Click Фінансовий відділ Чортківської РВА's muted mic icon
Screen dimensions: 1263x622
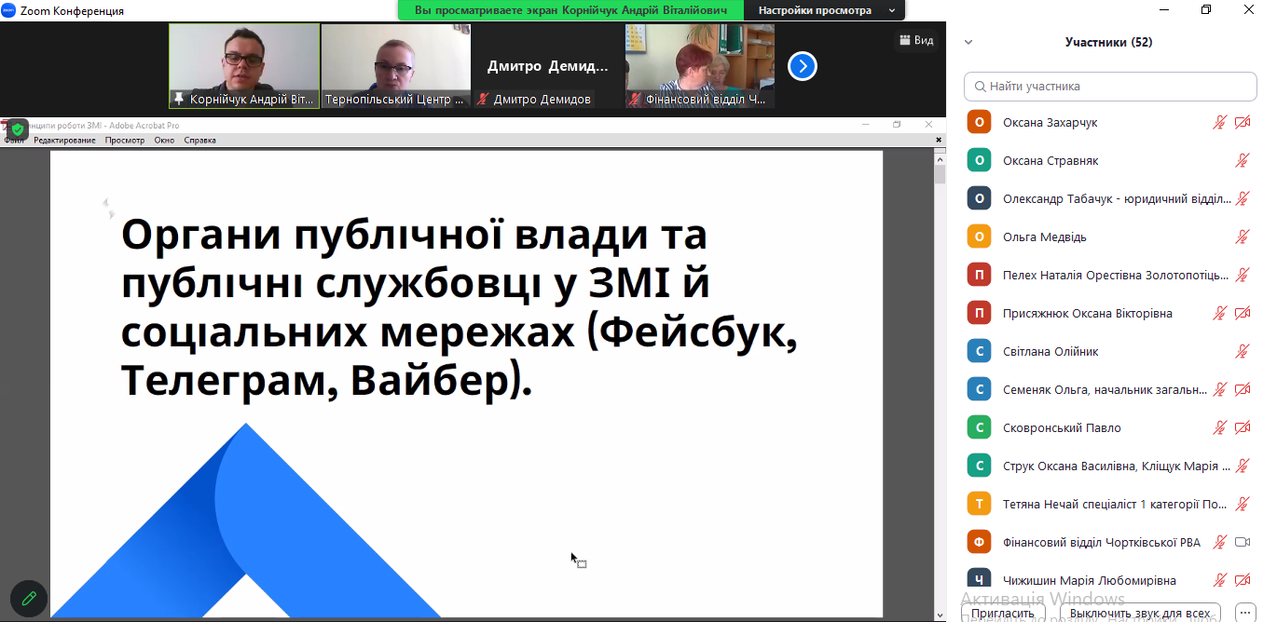pyautogui.click(x=1219, y=542)
